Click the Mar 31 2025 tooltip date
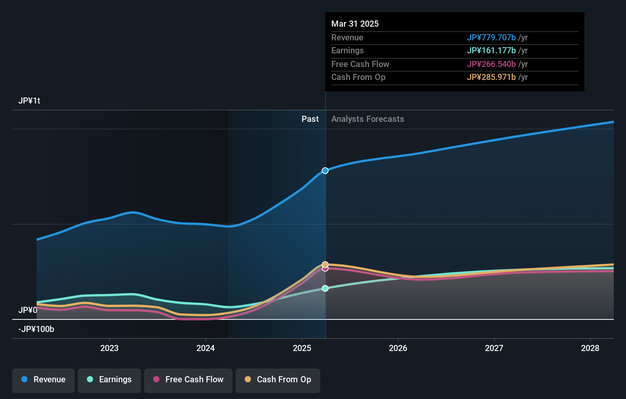This screenshot has width=626, height=399. (x=355, y=24)
